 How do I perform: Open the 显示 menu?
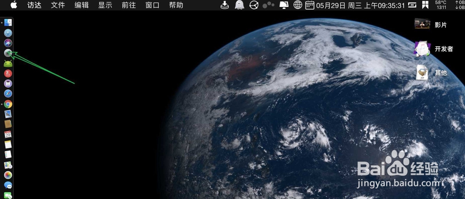coord(105,5)
